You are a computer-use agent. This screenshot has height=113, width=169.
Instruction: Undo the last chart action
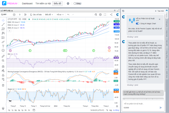click(68, 15)
